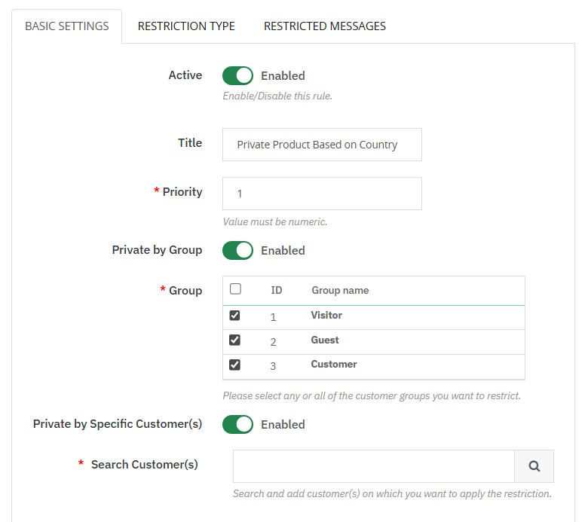588x522 pixels.
Task: Click the Search Customer(s) text field
Action: (x=373, y=466)
